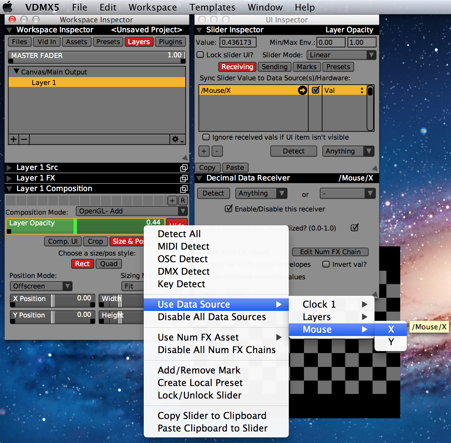
Task: Open Clock 1 submenu
Action: coord(331,304)
